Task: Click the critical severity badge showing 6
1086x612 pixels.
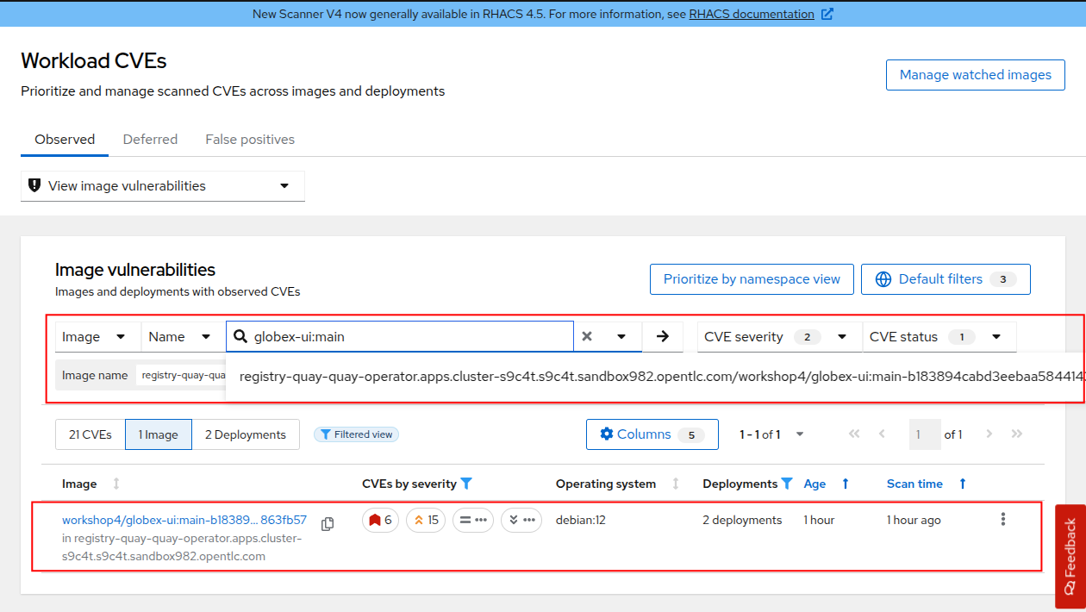Action: [x=380, y=520]
